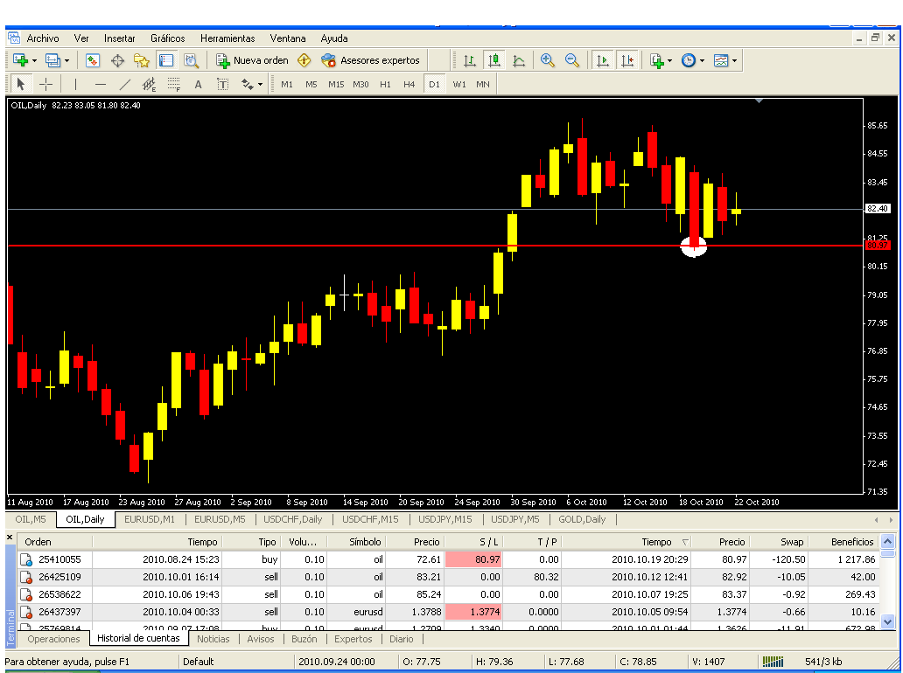Draw a vertical line
Image resolution: width=903 pixels, height=673 pixels.
tap(75, 84)
